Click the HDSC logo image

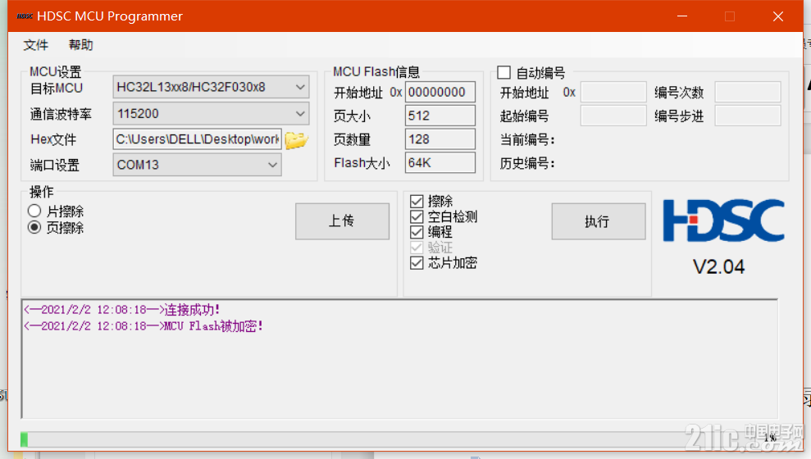(723, 220)
